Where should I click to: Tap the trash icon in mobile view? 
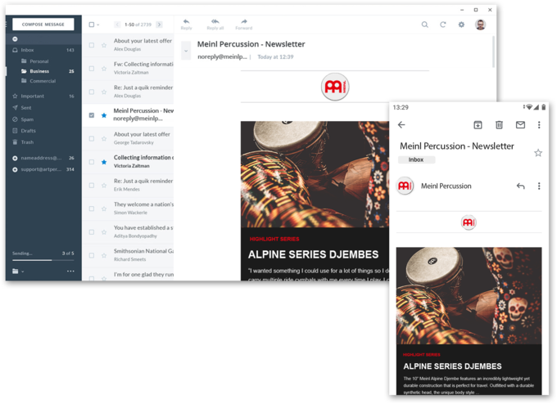coord(499,125)
